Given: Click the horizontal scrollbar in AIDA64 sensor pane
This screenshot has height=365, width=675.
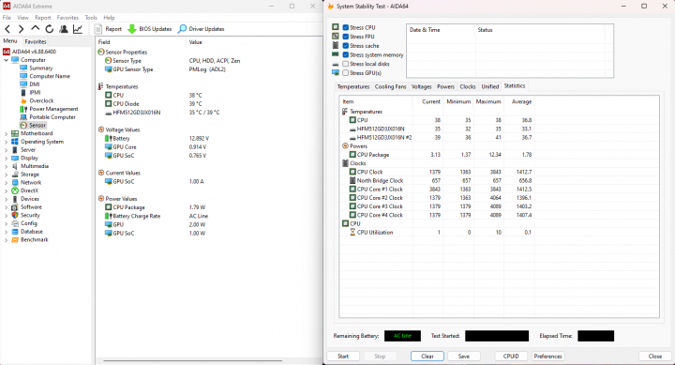Looking at the screenshot, I should (x=192, y=360).
